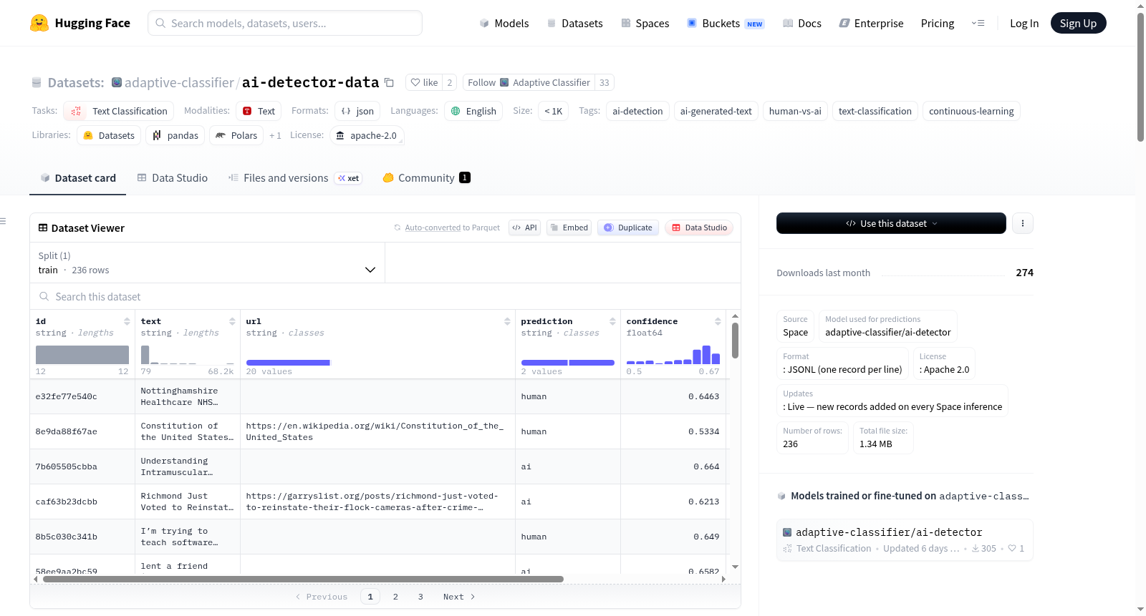This screenshot has width=1146, height=616.
Task: Open the Data Studio tab
Action: [173, 178]
